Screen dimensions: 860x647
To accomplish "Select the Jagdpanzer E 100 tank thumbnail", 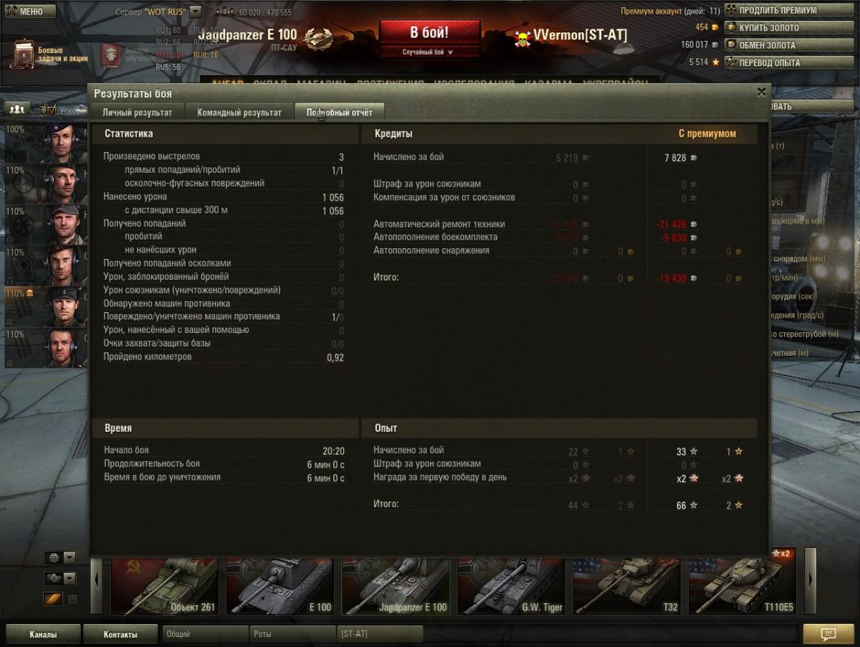I will (x=396, y=586).
